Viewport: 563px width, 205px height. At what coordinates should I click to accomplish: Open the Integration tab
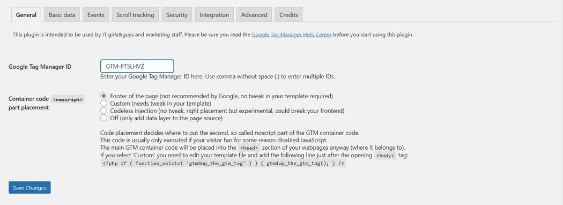click(214, 14)
